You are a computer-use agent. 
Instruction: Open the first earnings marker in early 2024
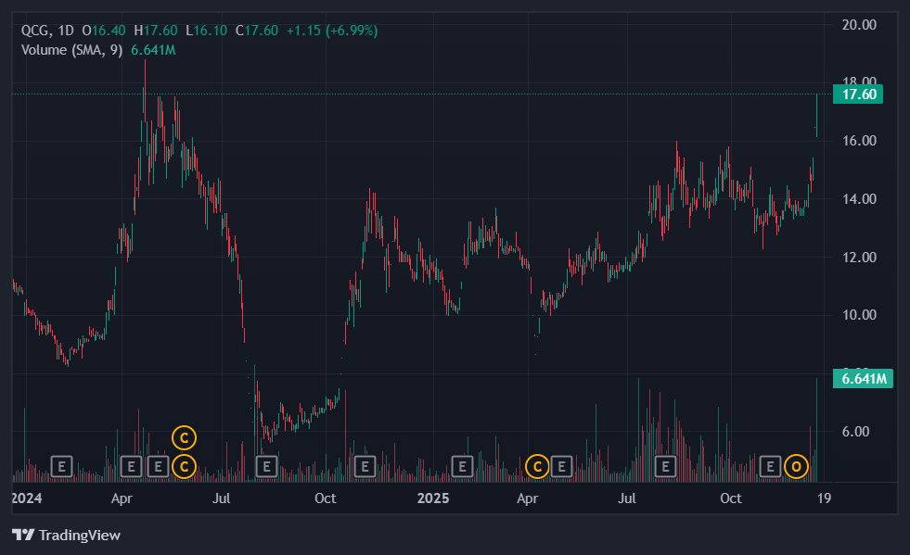62,466
